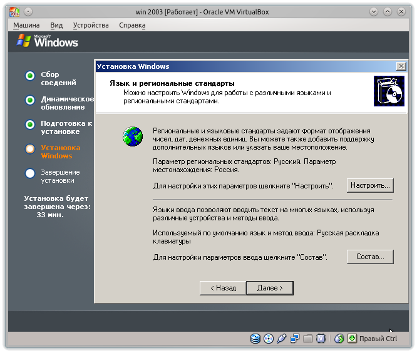Click the keyboard capture arrow icon

click(x=352, y=339)
